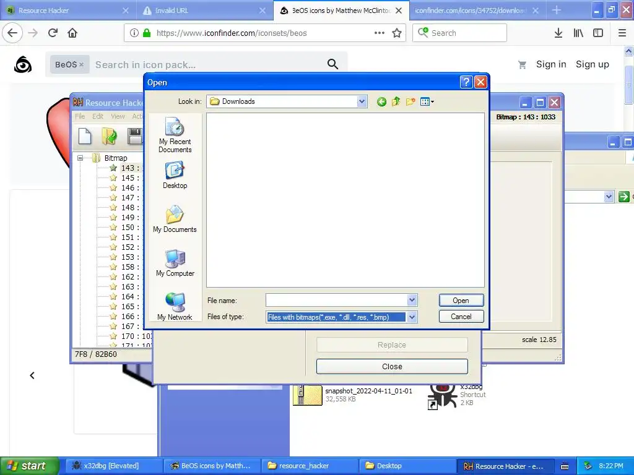Select bitmap resource 143 in tree

click(x=126, y=168)
